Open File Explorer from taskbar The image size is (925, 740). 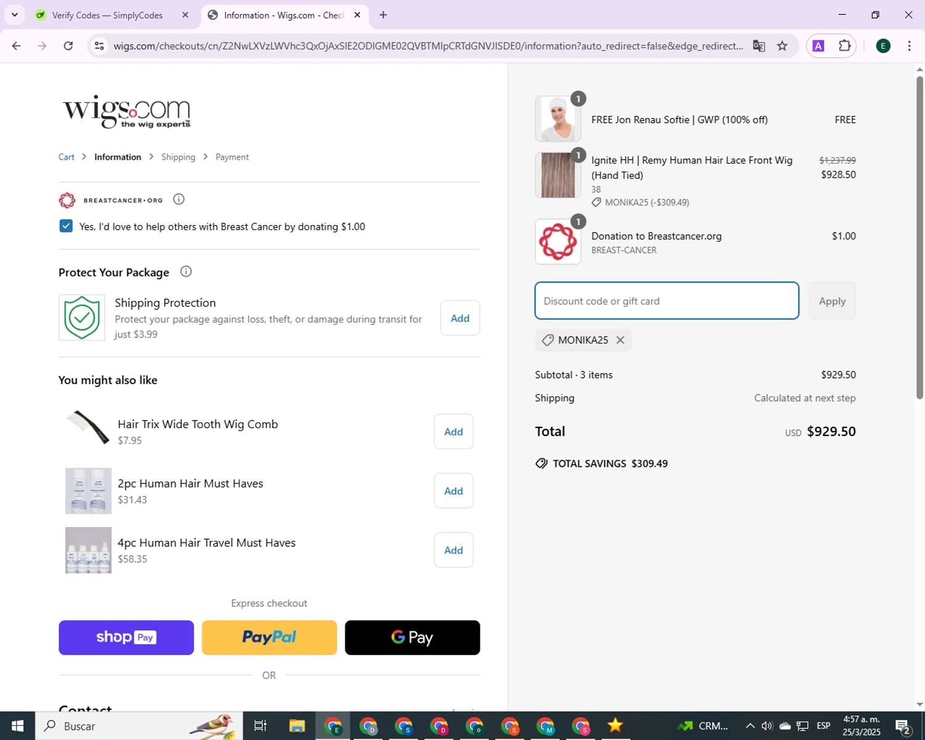(297, 726)
